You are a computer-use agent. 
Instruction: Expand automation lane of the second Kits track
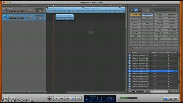click(x=23, y=18)
